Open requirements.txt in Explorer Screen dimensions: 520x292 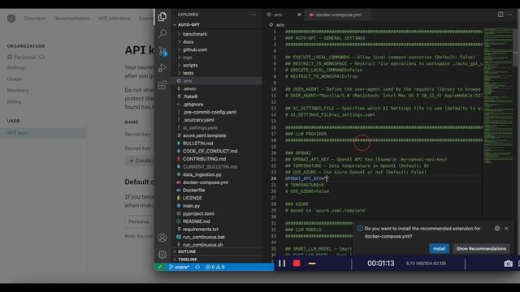(x=201, y=229)
